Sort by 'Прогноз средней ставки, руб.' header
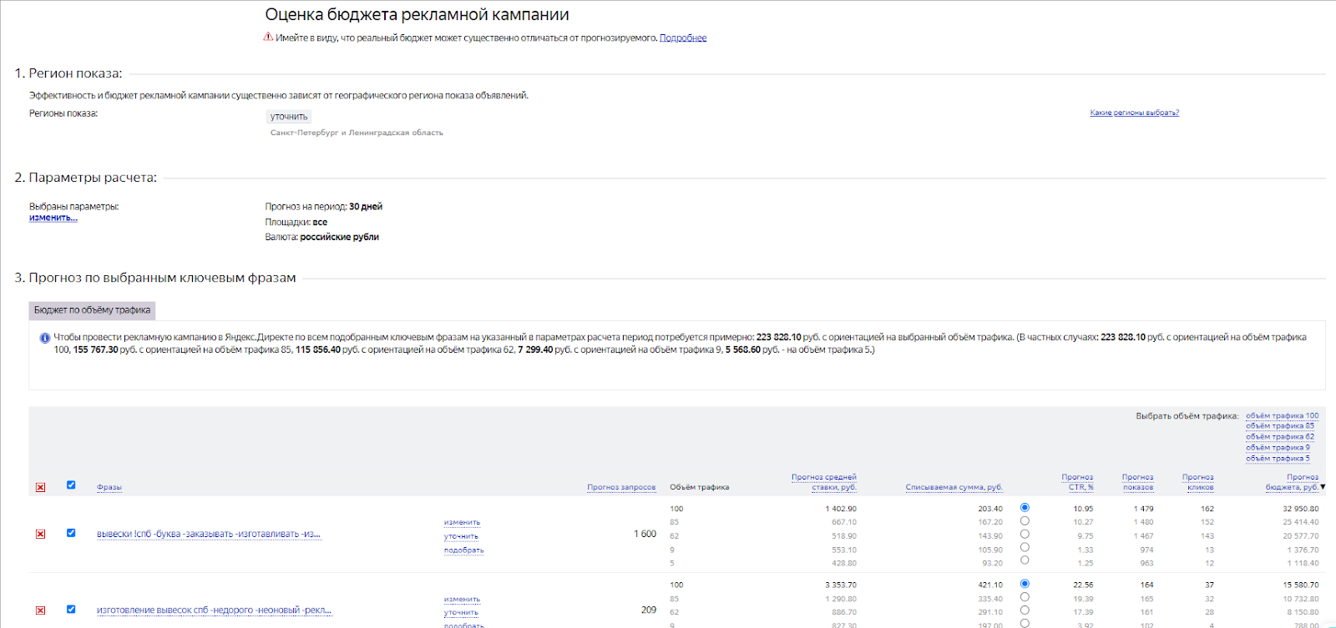Screen dimensions: 1336x628 click(824, 482)
